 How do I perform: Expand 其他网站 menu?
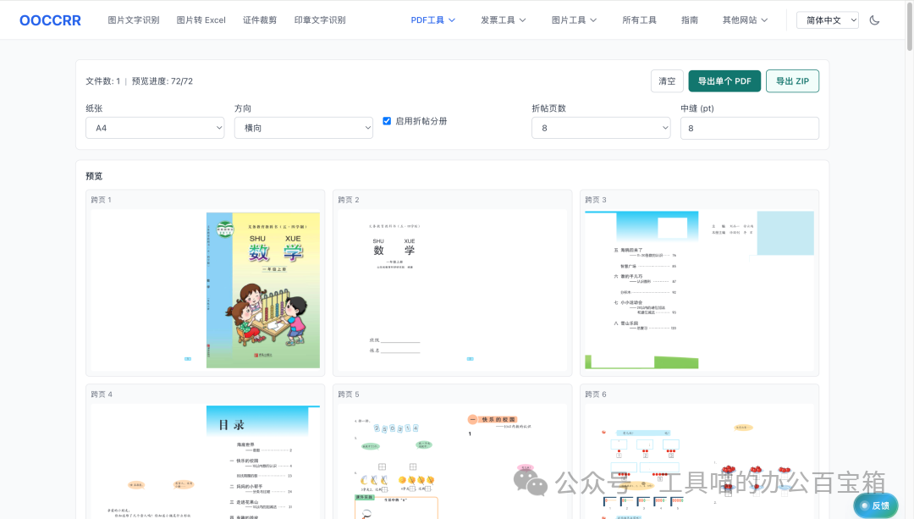[745, 19]
